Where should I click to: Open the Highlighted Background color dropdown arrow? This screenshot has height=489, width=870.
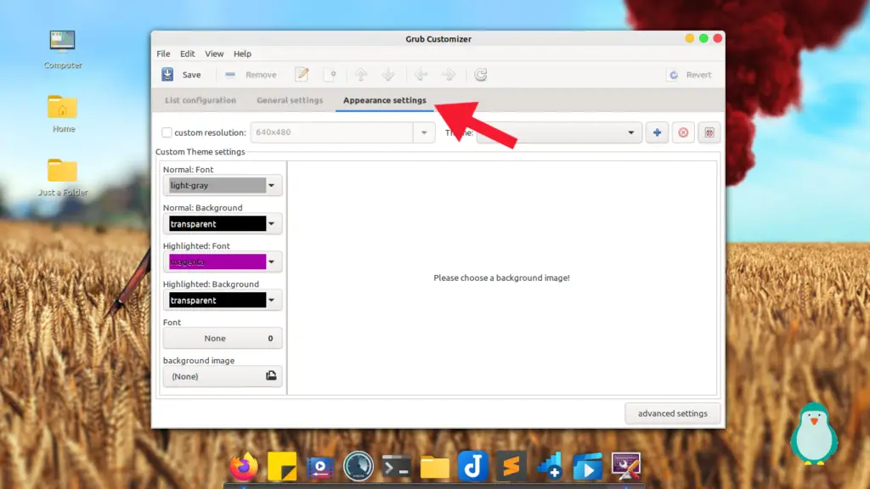click(271, 300)
